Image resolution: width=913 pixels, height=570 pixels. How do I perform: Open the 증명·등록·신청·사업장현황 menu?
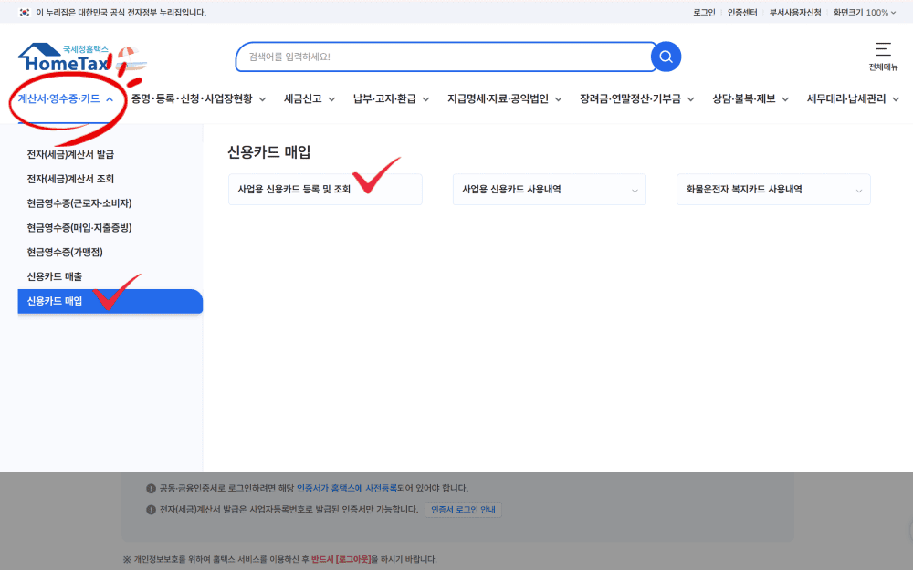click(198, 98)
